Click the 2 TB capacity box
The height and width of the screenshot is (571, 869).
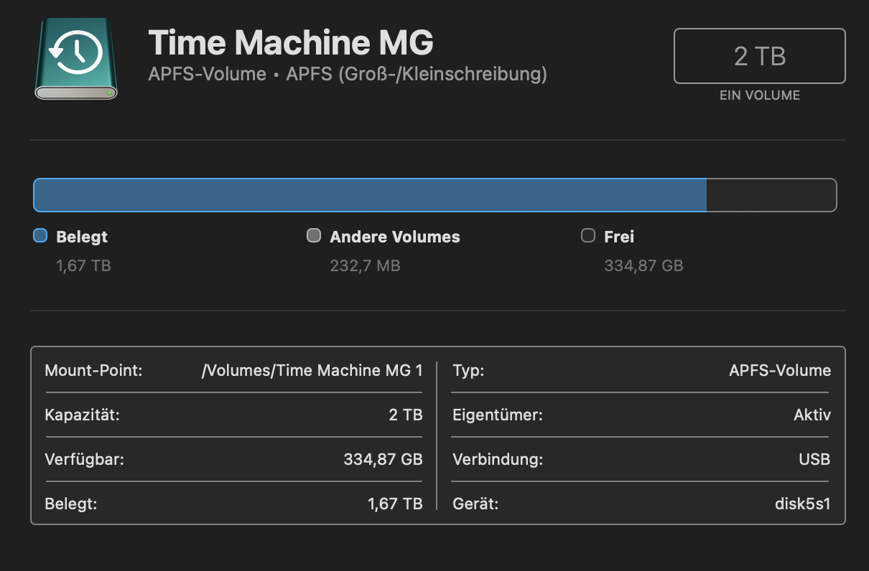[759, 56]
